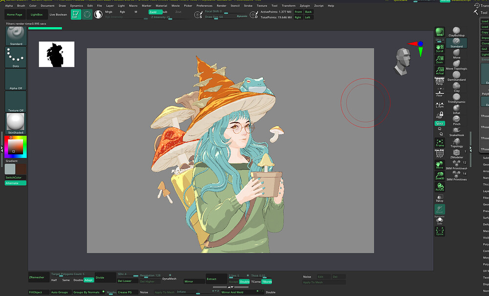This screenshot has width=489, height=296.
Task: Open the Texture Off selector
Action: point(16,102)
